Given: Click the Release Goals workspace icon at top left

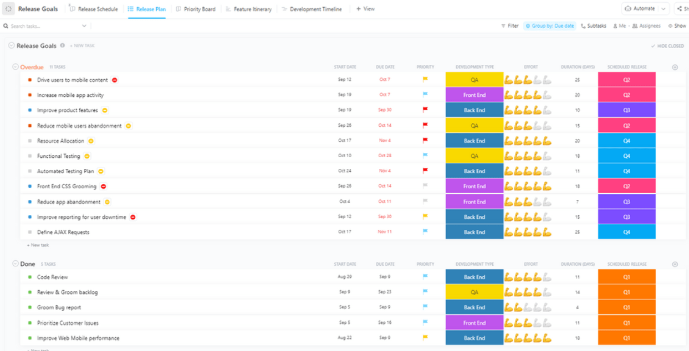Looking at the screenshot, I should point(8,9).
